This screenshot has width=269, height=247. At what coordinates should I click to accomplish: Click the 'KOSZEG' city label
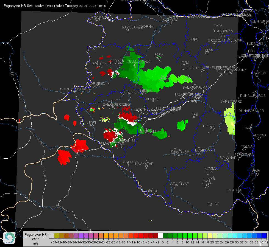pyautogui.click(x=97, y=47)
